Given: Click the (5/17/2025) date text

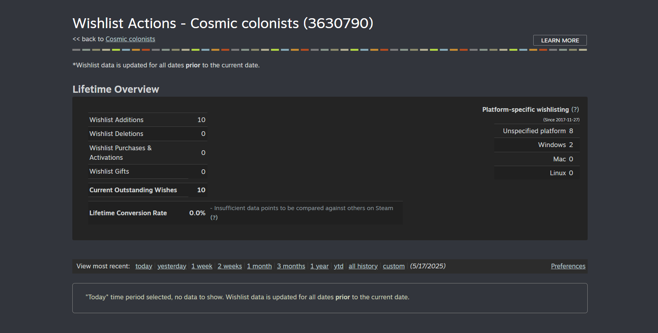Looking at the screenshot, I should [x=428, y=266].
